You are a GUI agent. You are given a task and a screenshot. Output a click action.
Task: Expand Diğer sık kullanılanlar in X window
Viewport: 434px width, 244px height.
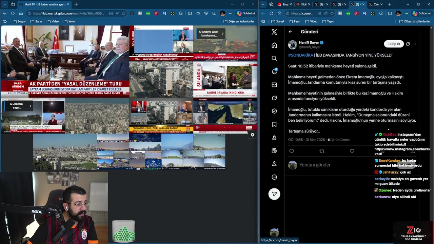point(415,21)
